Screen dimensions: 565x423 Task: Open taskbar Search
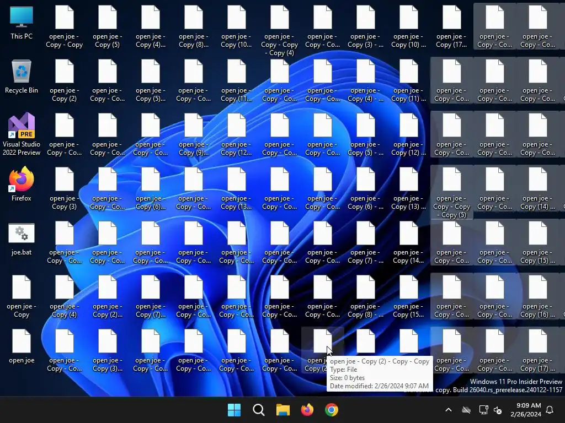(259, 410)
